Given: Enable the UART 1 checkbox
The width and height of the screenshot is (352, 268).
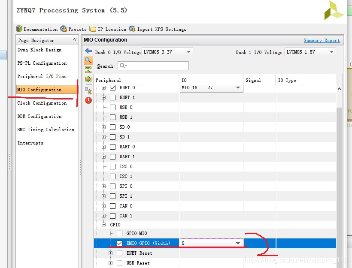Looking at the screenshot, I should click(113, 157).
